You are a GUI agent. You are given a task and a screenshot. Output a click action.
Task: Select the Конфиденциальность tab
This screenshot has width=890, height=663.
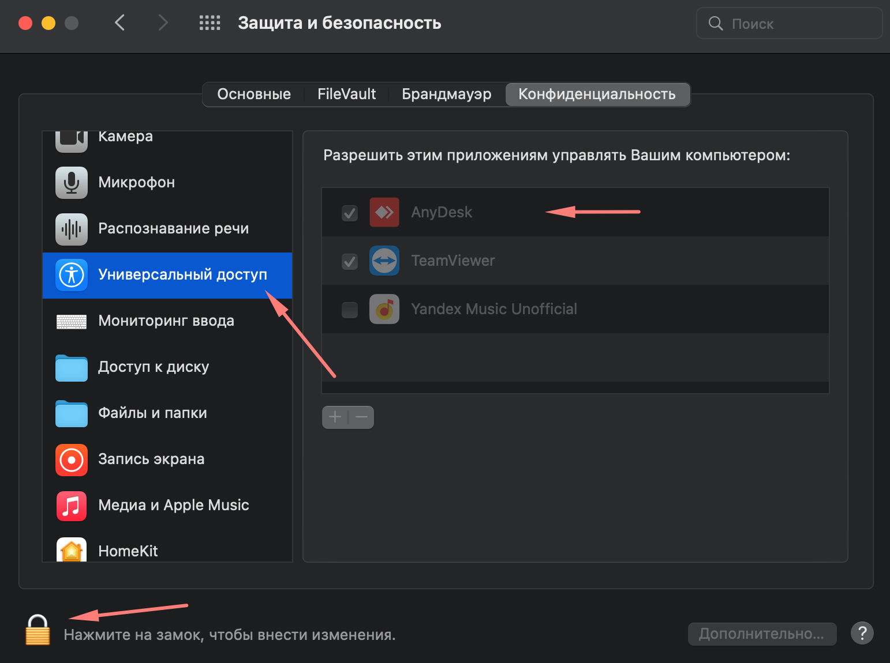[597, 94]
